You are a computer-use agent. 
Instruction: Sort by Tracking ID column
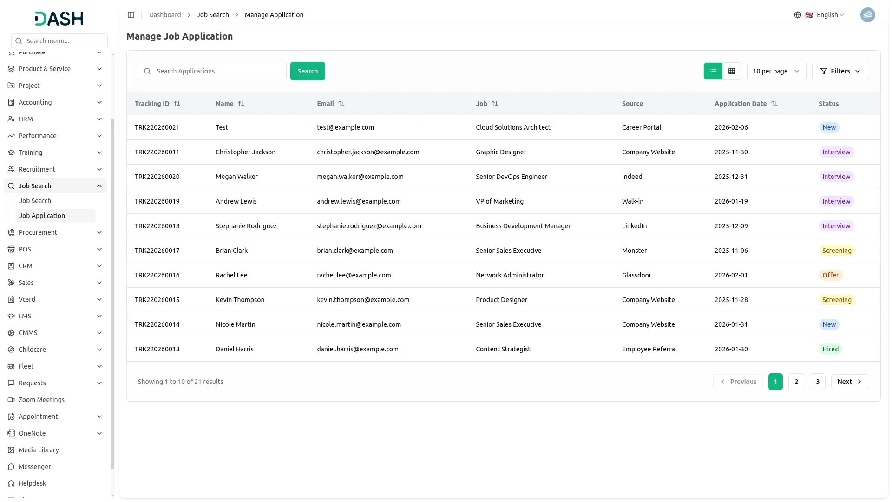pyautogui.click(x=177, y=104)
